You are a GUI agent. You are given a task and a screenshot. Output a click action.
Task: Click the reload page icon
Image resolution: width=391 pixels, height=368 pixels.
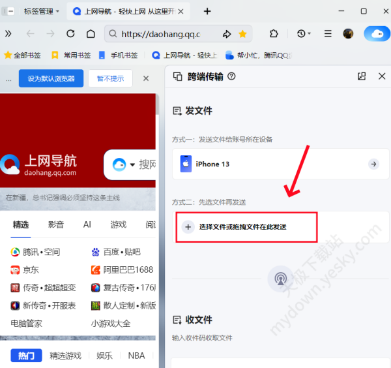pos(70,34)
